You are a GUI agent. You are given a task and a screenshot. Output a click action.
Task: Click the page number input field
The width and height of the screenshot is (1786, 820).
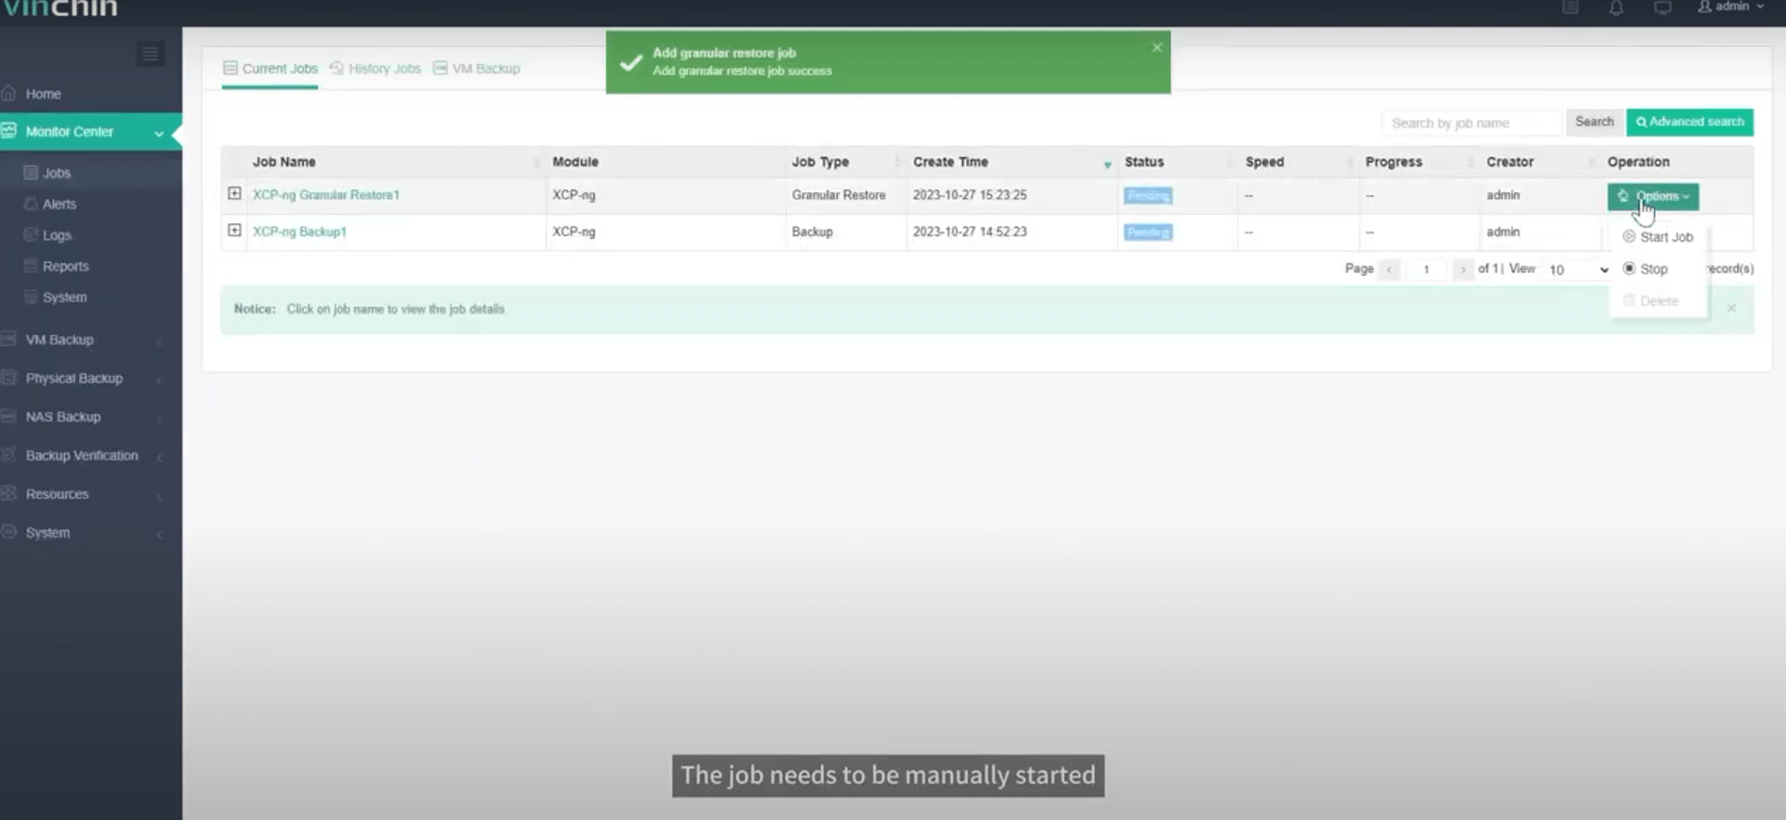click(x=1426, y=270)
